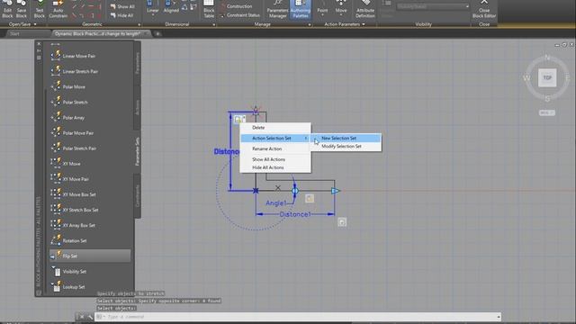This screenshot has height=324, width=576.
Task: Expand the command line history arrow
Action: pyautogui.click(x=499, y=317)
